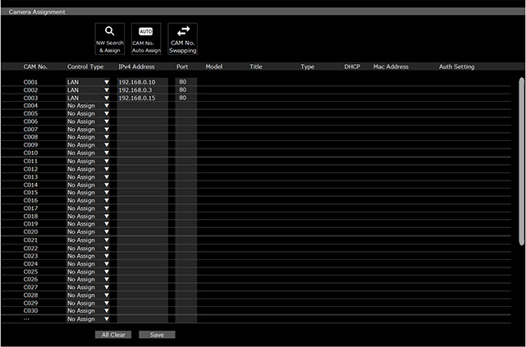The image size is (526, 347).
Task: Click Port column header
Action: (x=182, y=66)
